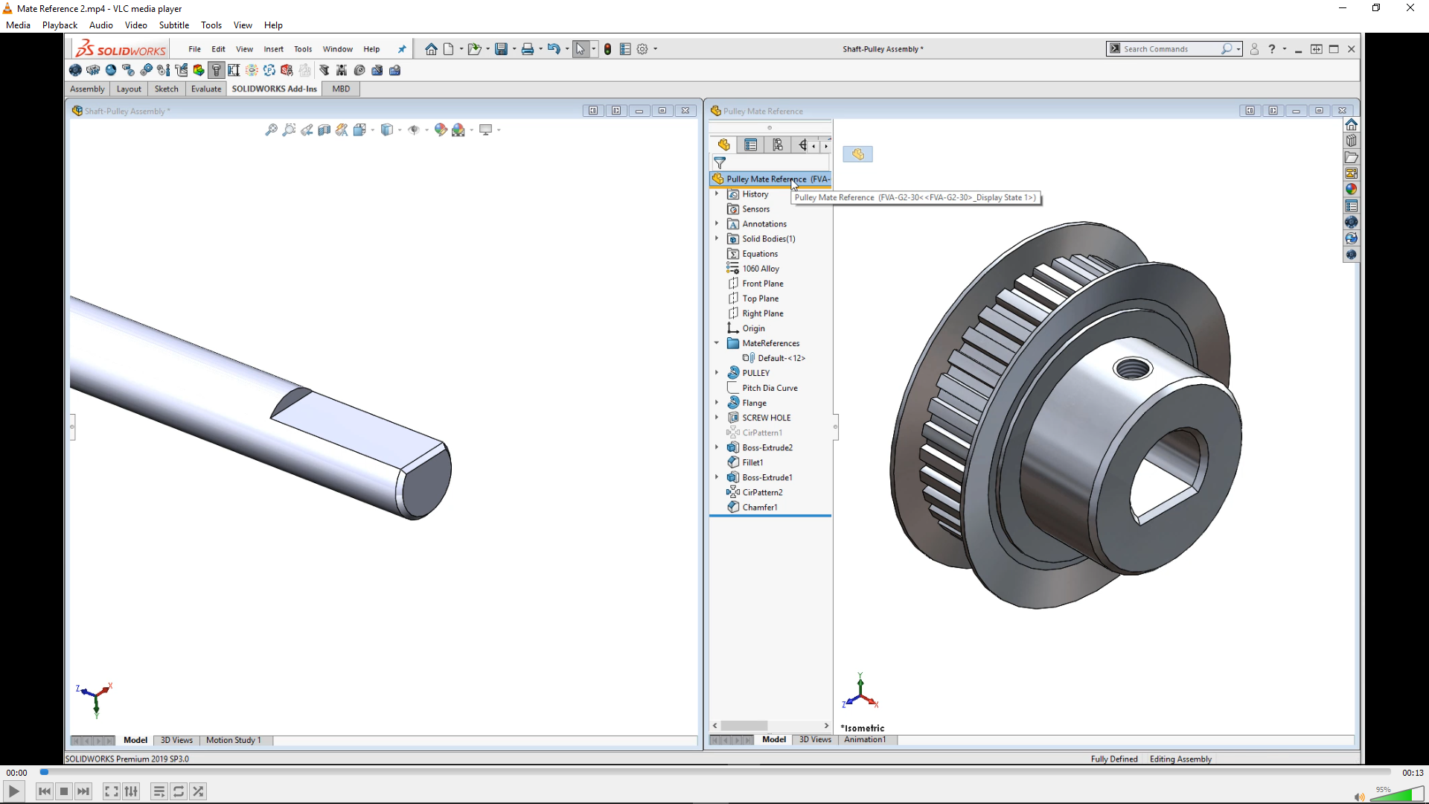
Task: Open the Subtitle menu
Action: 173,25
